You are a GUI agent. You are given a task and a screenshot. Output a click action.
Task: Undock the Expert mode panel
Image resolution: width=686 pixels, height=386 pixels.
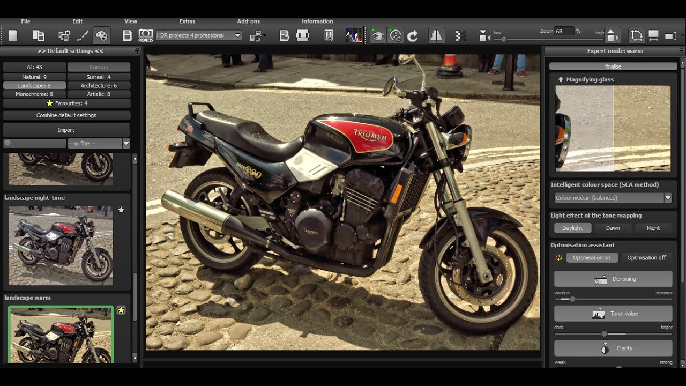coord(682,51)
